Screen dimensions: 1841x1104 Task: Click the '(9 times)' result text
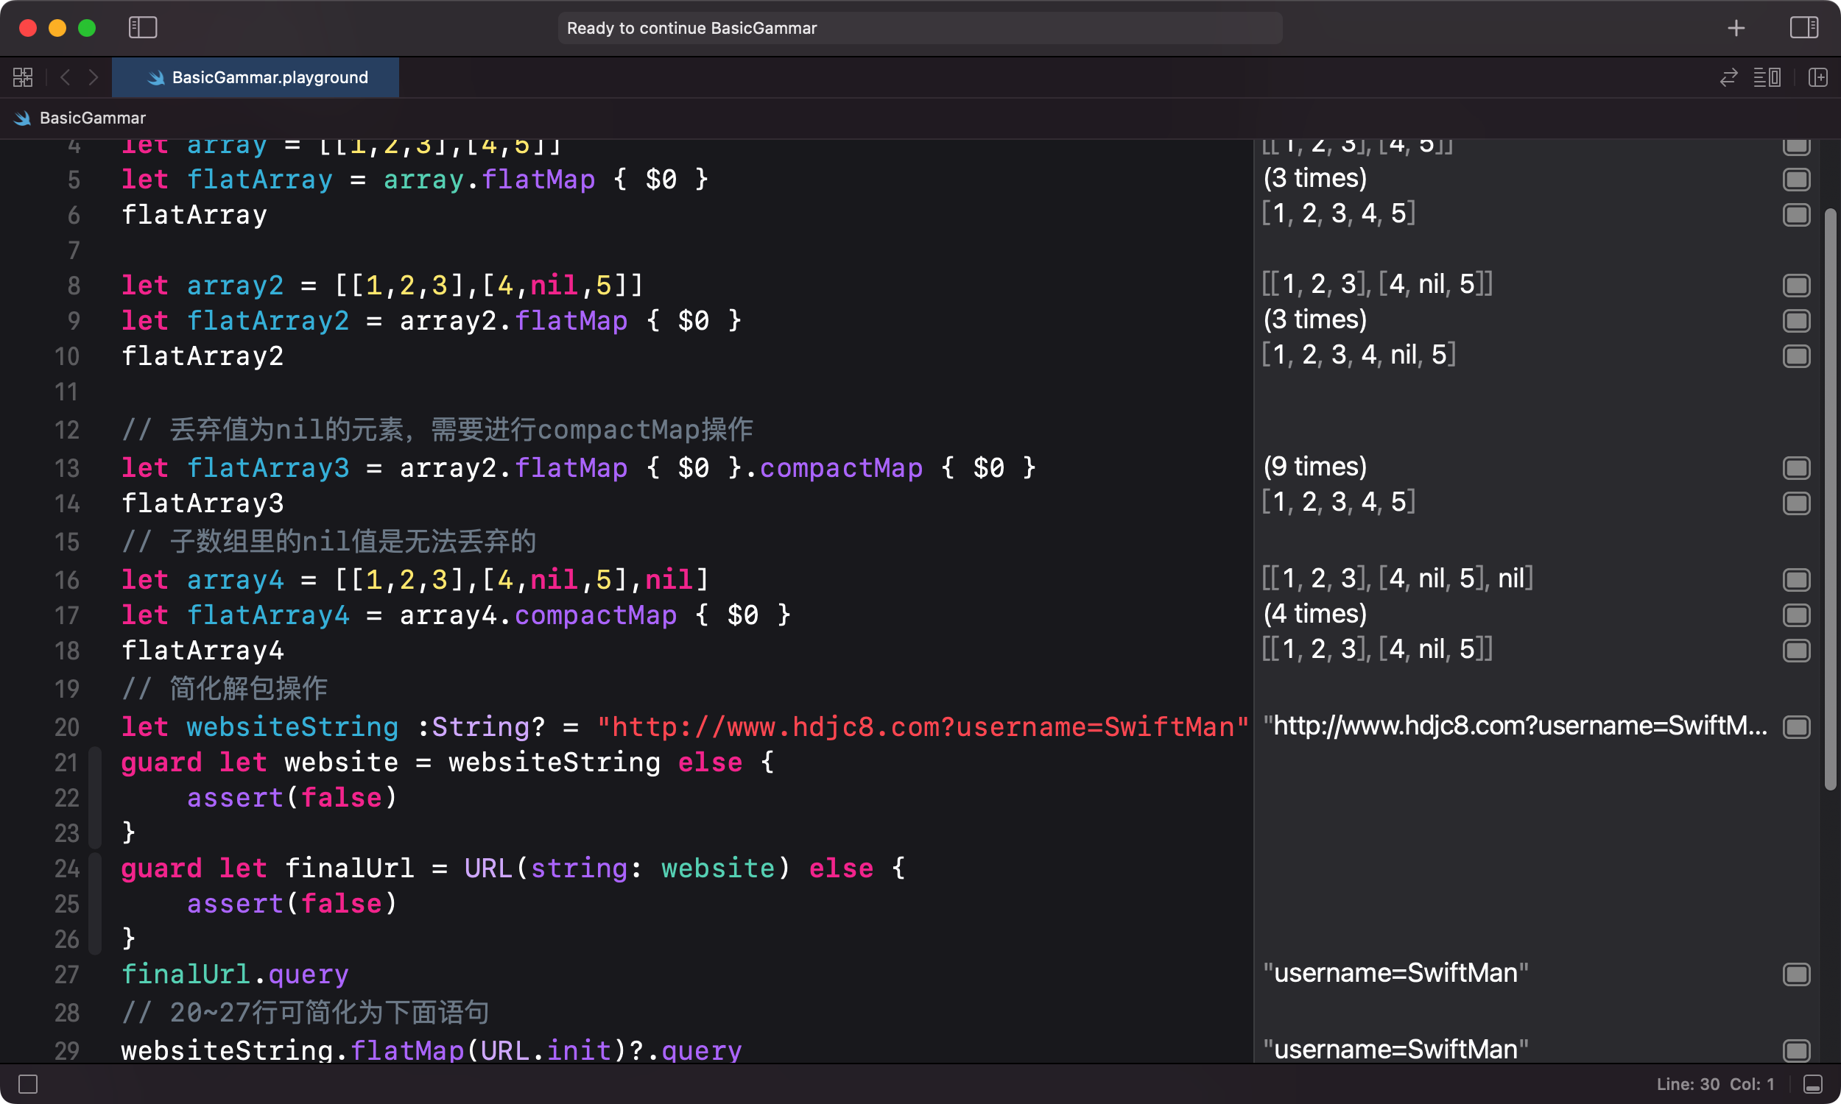(1315, 467)
